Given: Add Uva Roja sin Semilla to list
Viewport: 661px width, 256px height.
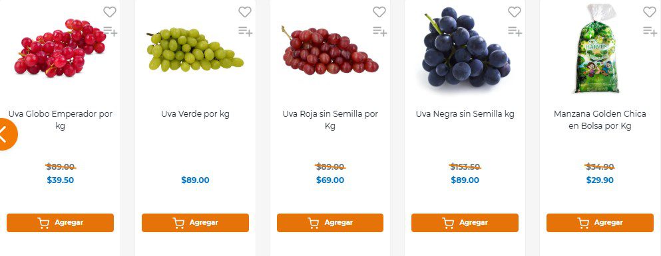Looking at the screenshot, I should [380, 31].
